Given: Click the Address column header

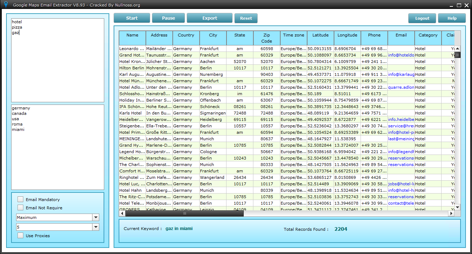Looking at the screenshot, I should pyautogui.click(x=159, y=38).
